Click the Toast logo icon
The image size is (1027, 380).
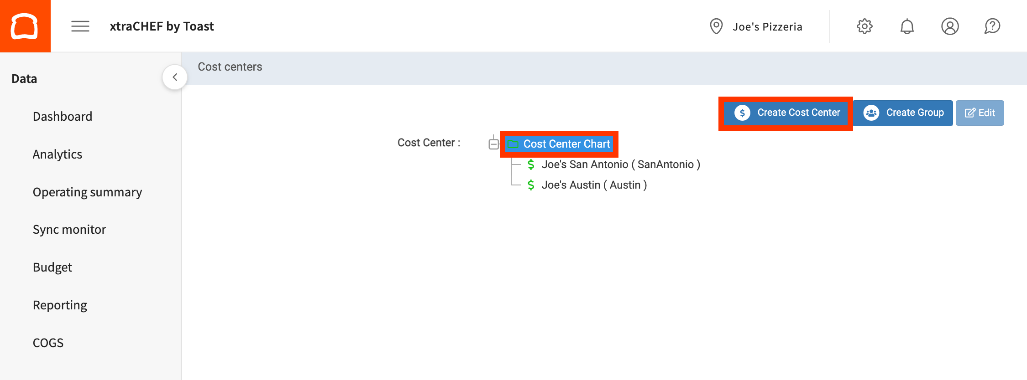tap(25, 26)
